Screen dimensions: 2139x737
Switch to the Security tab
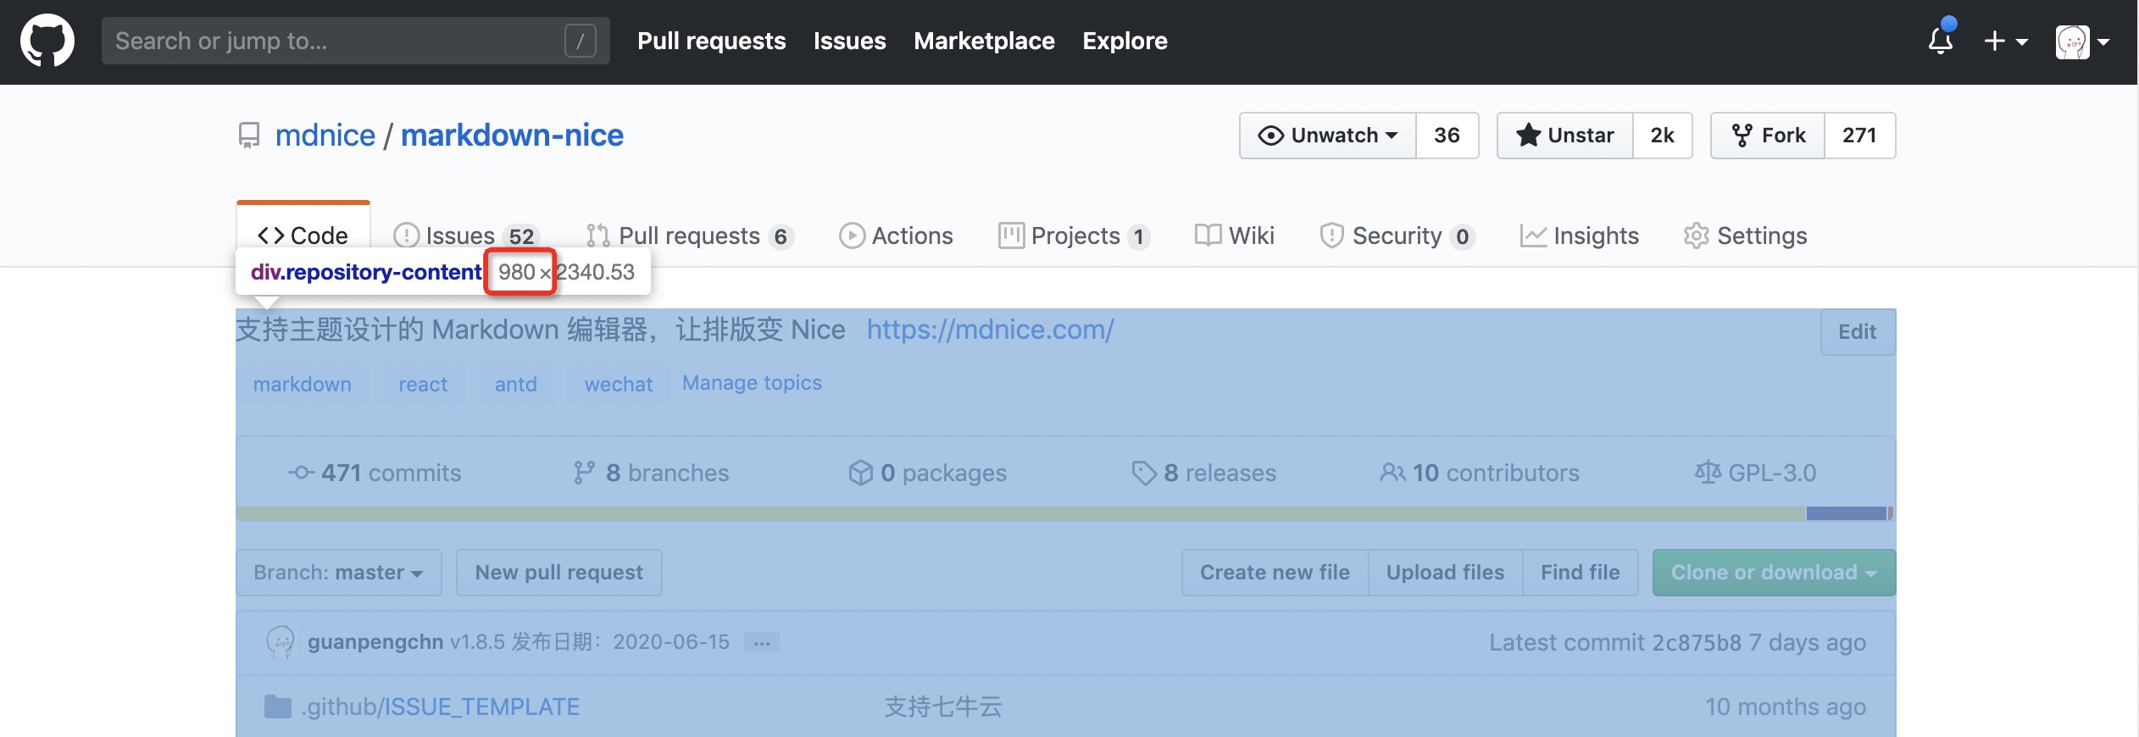pyautogui.click(x=1397, y=236)
